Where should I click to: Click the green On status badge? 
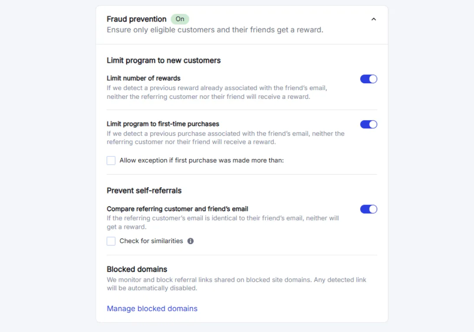(180, 19)
